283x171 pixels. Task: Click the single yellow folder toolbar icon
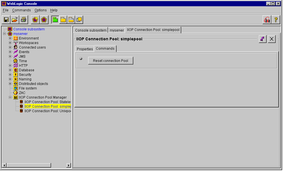coord(63,20)
